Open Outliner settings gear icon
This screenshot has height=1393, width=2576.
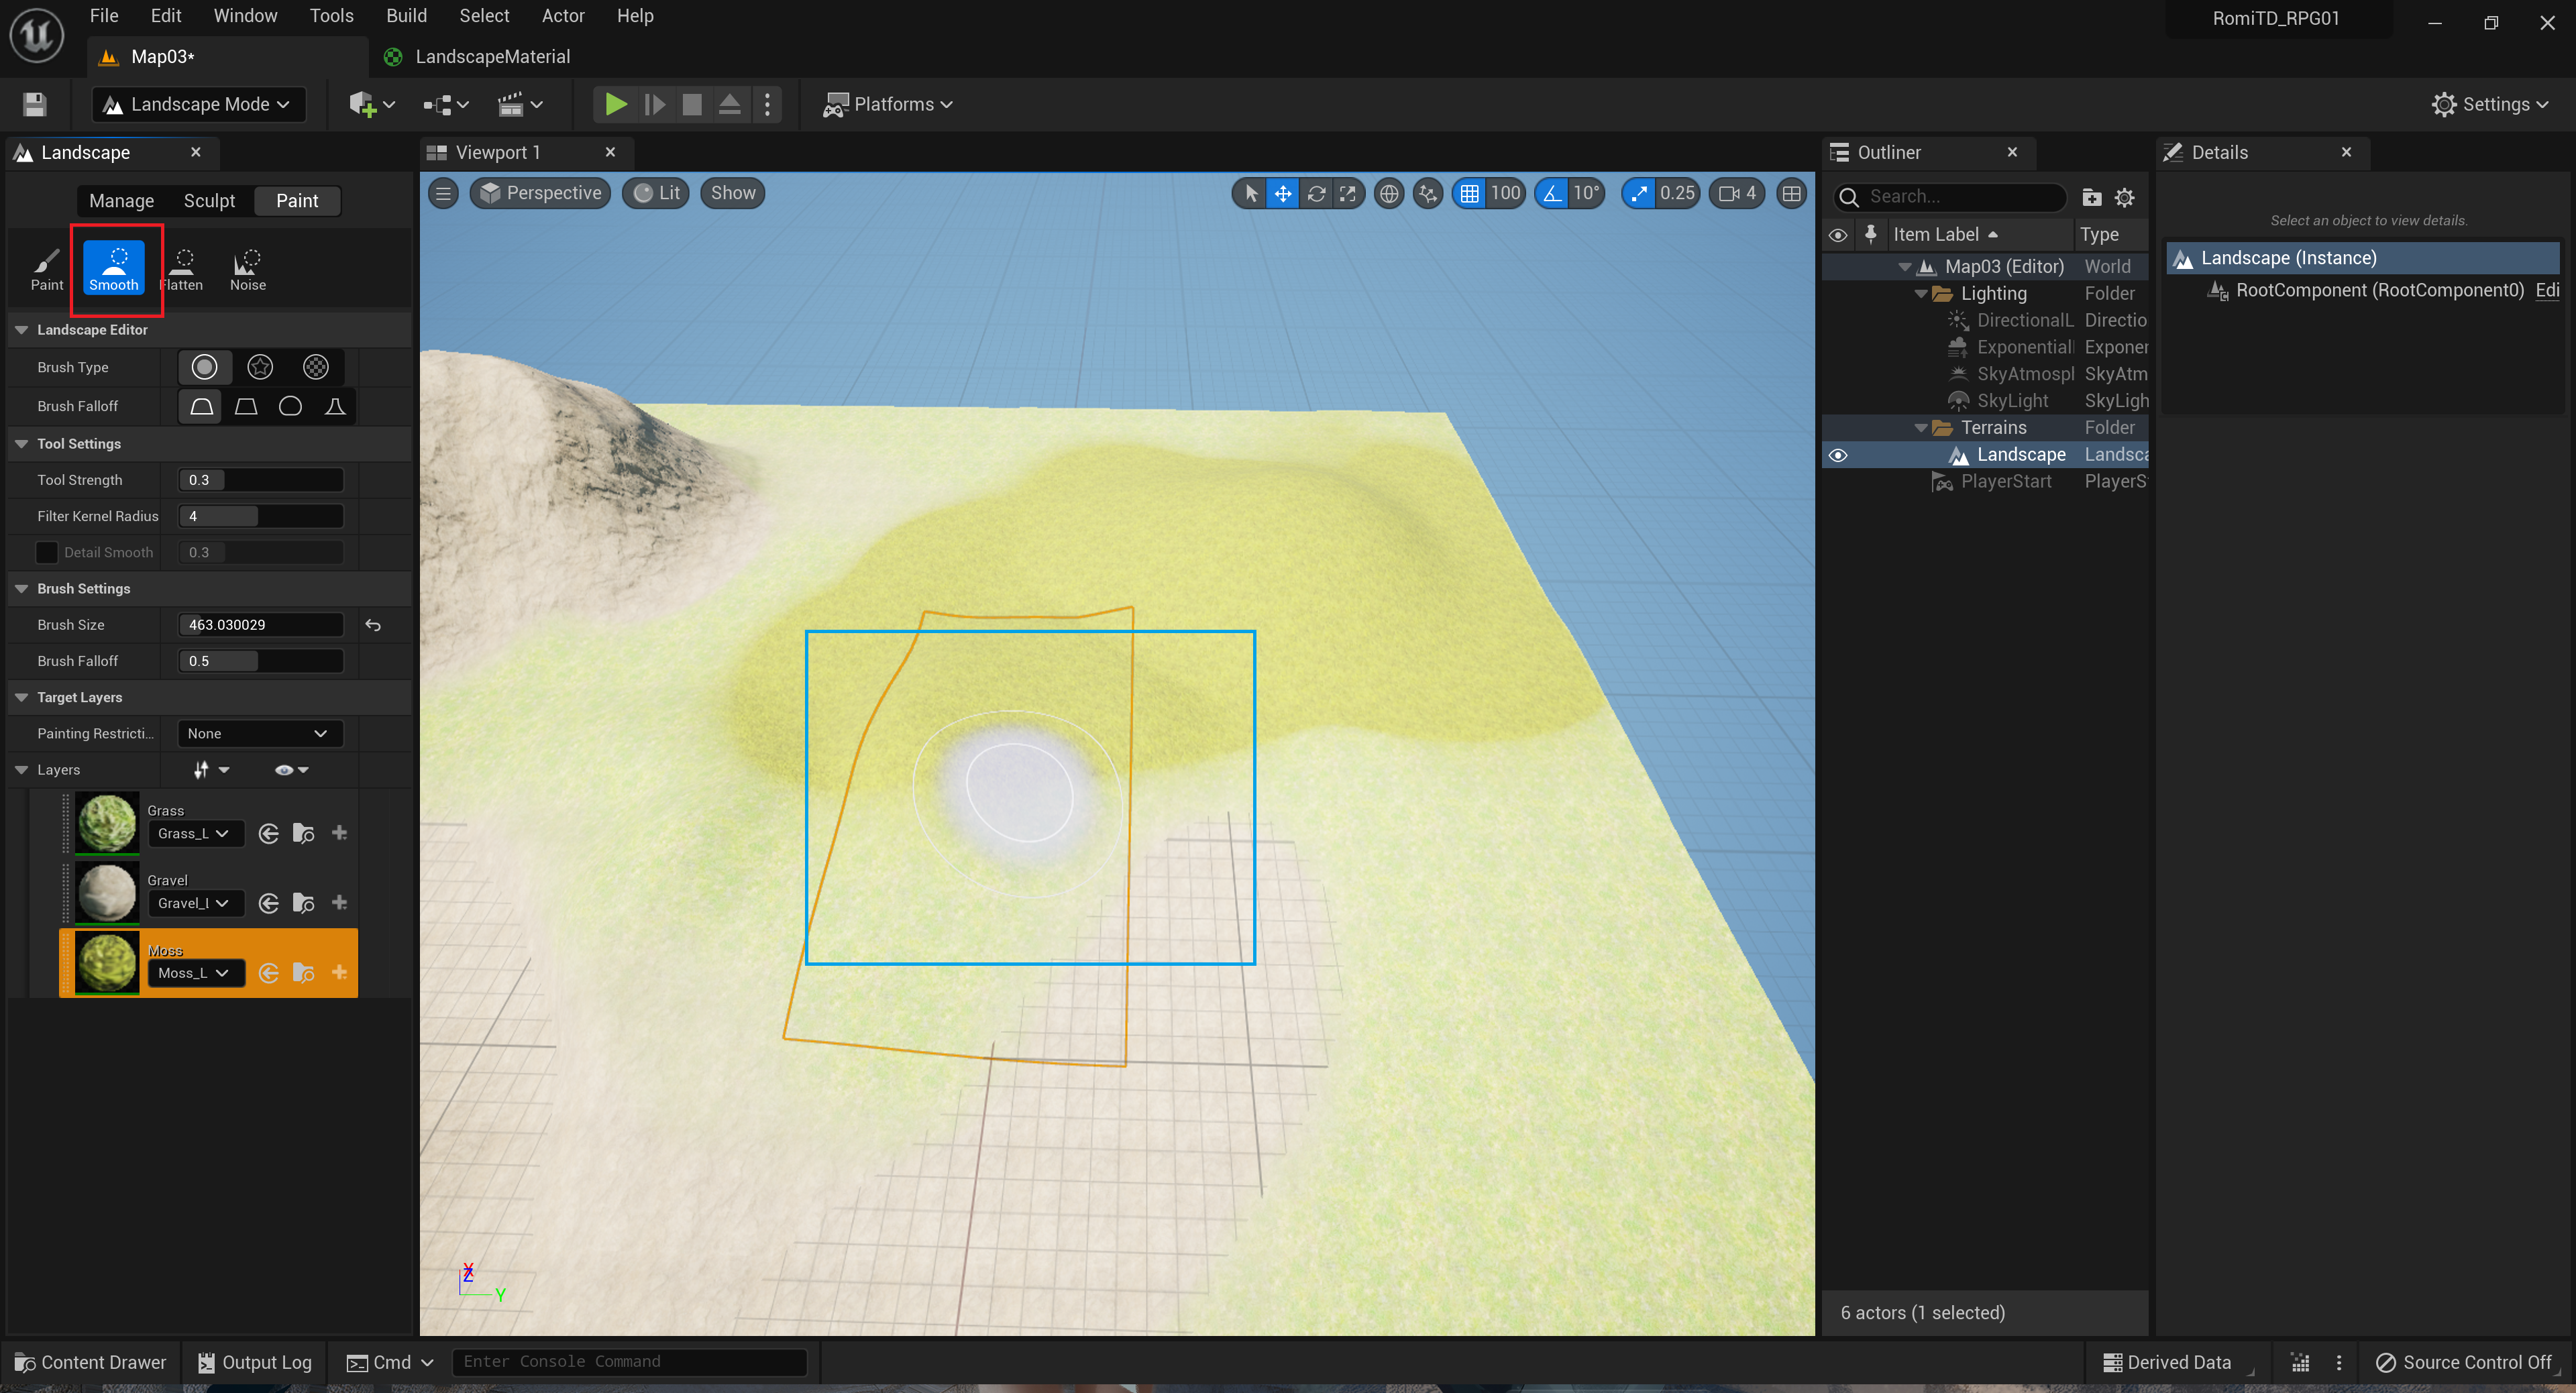[x=2124, y=197]
